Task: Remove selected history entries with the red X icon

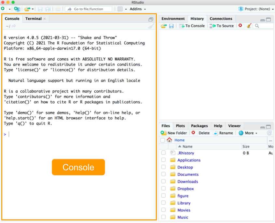Action: (240, 26)
